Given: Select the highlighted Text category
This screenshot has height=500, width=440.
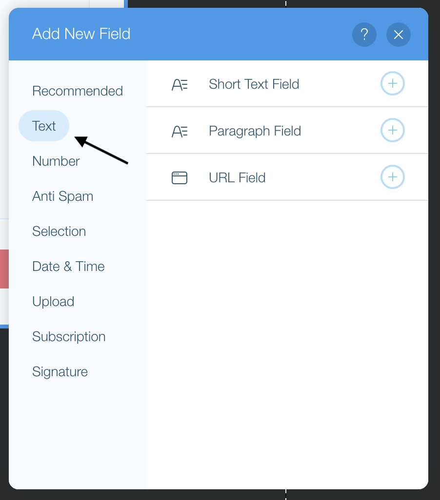Looking at the screenshot, I should (44, 126).
